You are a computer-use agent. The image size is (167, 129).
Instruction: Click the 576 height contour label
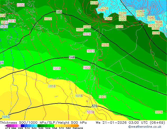95,106
